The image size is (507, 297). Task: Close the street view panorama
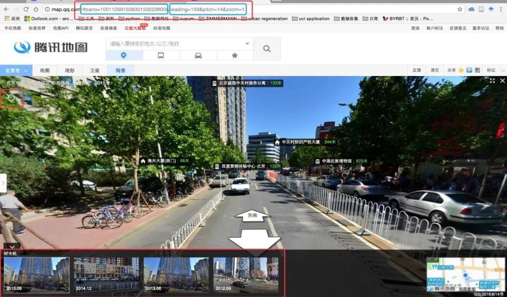coord(502,81)
